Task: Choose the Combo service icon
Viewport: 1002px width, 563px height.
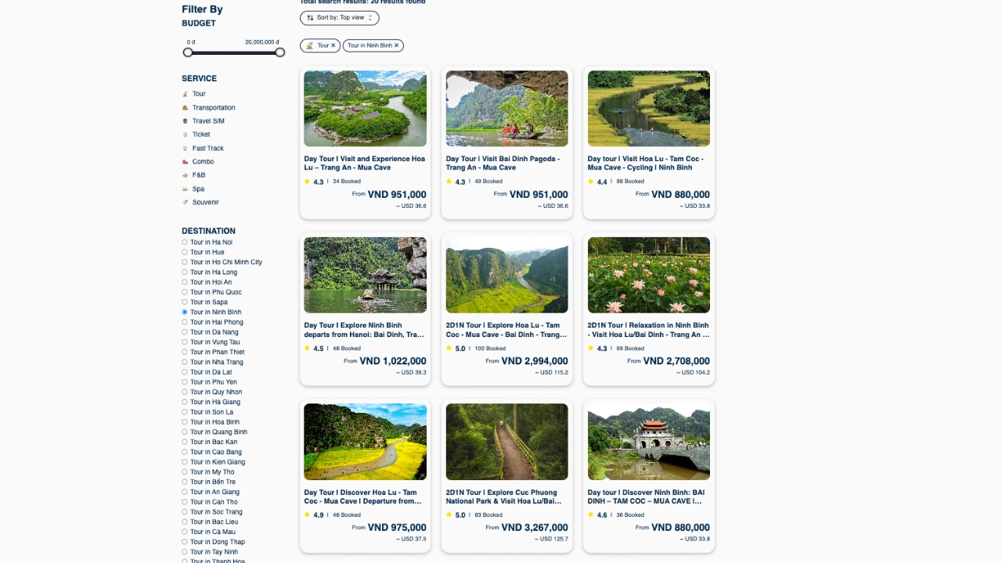Action: [x=186, y=161]
